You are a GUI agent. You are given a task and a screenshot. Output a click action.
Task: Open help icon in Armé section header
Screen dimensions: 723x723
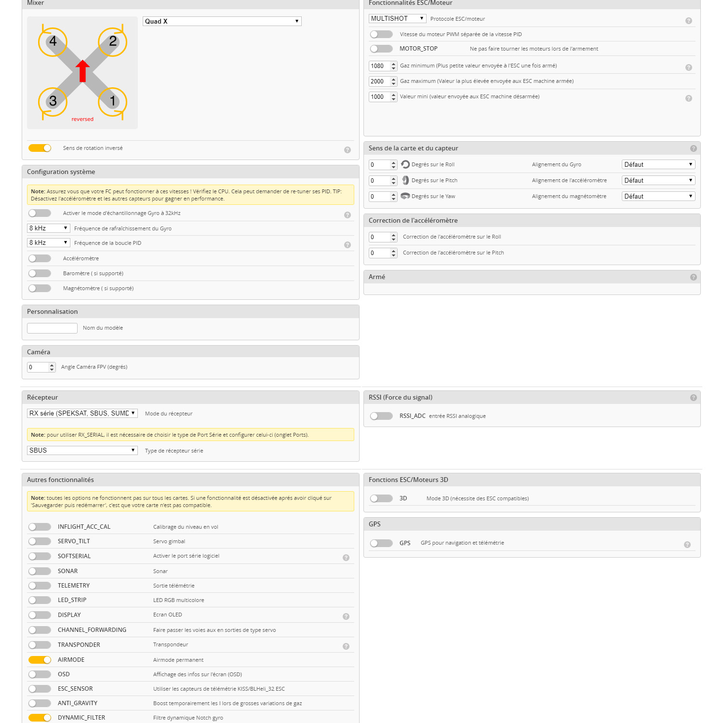(x=694, y=277)
